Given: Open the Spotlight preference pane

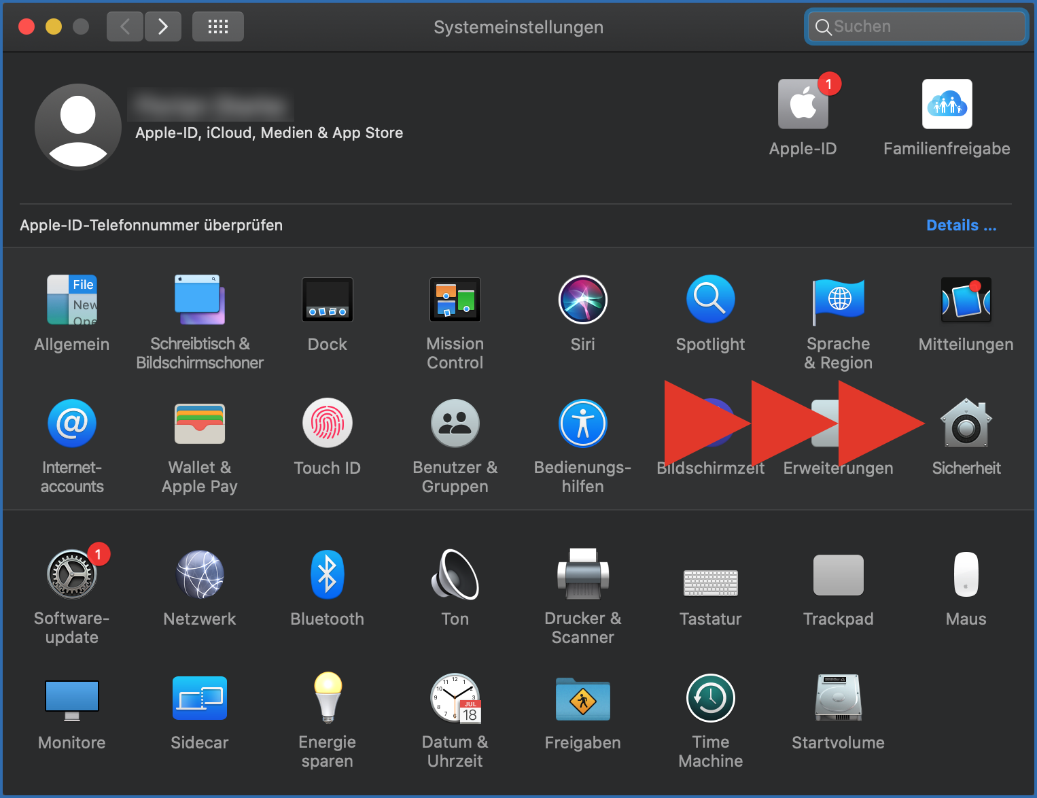Looking at the screenshot, I should pos(710,300).
